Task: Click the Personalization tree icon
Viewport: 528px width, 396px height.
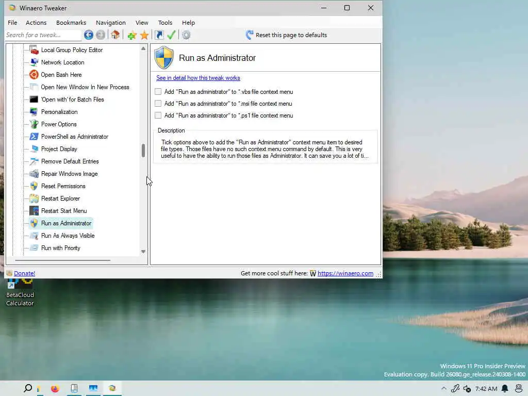Action: (34, 112)
